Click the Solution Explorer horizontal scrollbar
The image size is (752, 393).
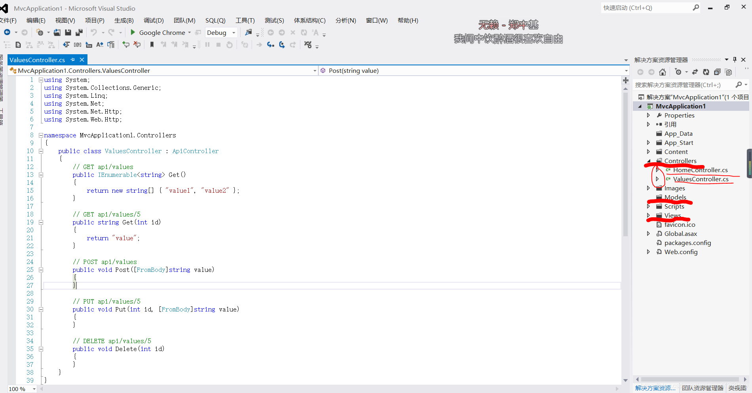coord(690,379)
